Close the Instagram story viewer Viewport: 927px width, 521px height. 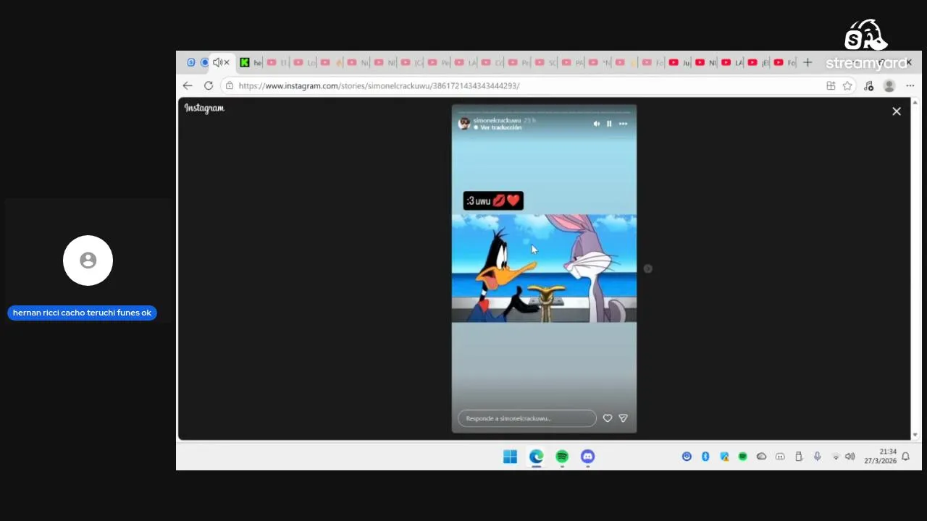click(897, 111)
